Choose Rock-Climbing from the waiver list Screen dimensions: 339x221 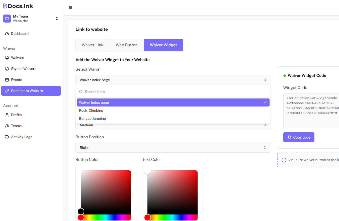(x=91, y=110)
